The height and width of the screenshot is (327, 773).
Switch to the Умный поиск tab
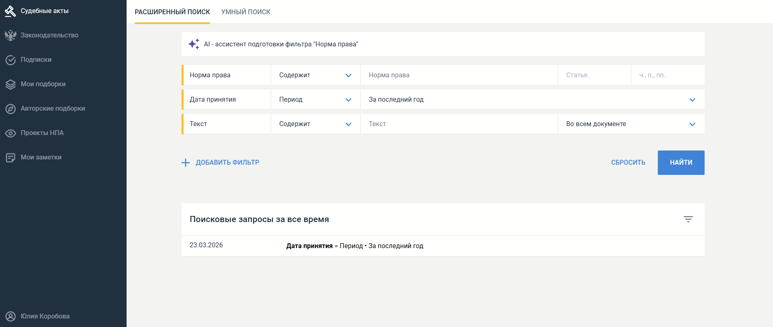coord(246,12)
